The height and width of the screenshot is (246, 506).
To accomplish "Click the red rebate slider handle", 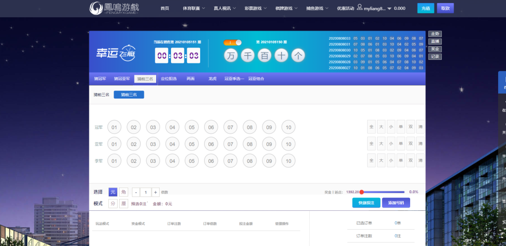I will click(362, 192).
